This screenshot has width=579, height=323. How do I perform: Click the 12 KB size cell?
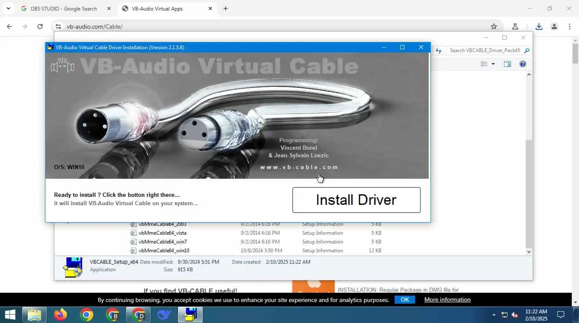pyautogui.click(x=375, y=251)
